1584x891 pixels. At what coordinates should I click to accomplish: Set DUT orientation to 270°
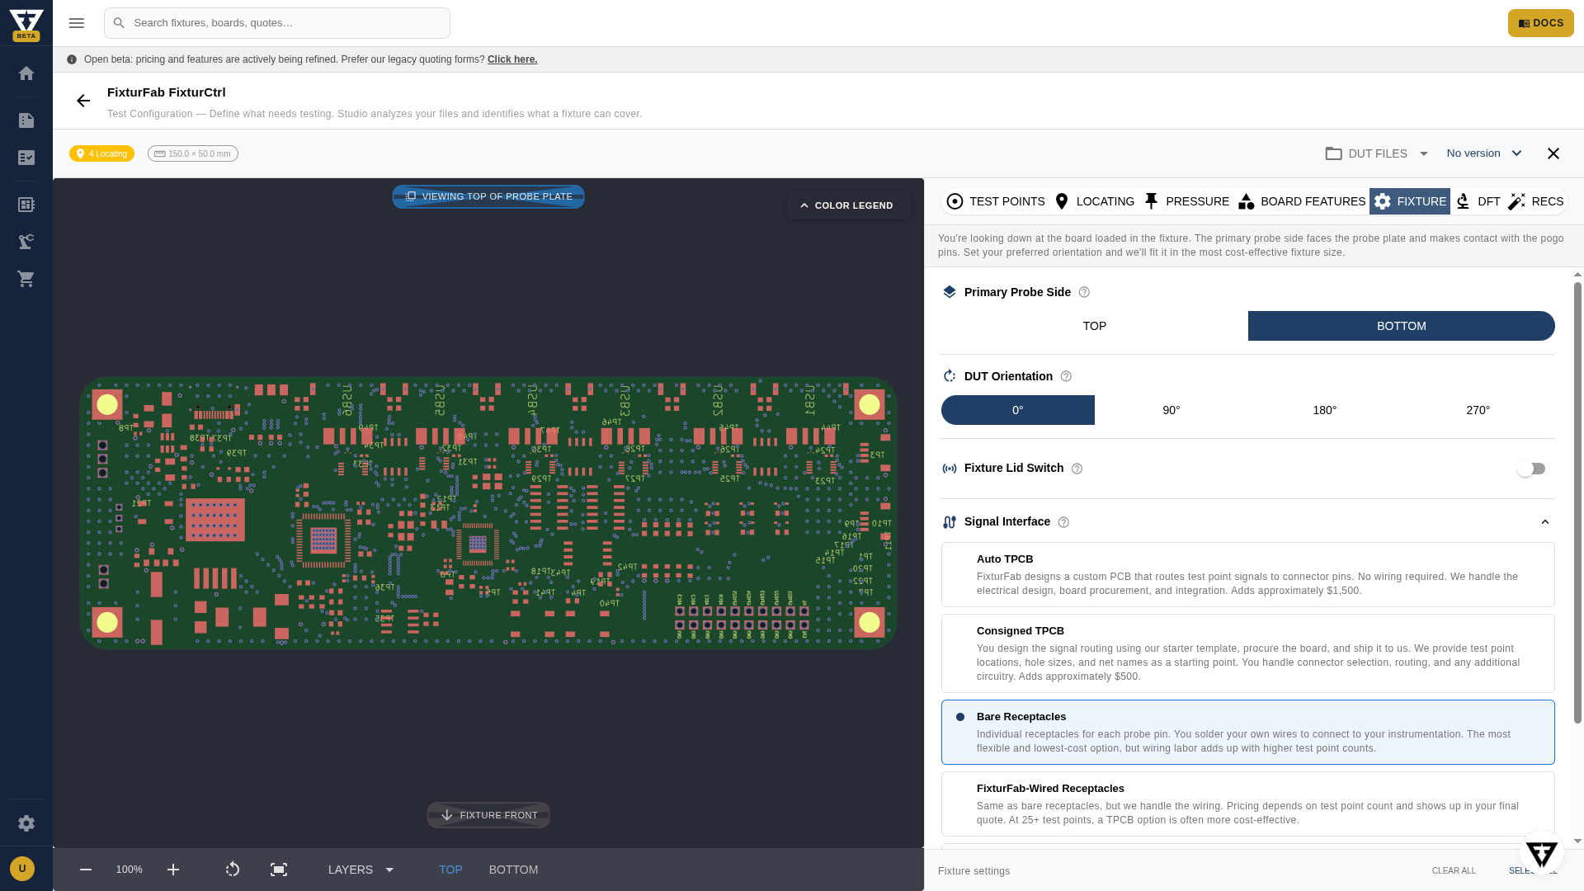tap(1478, 410)
